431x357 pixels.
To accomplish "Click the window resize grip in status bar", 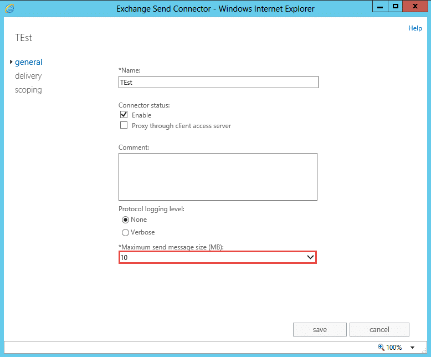I will (x=424, y=350).
